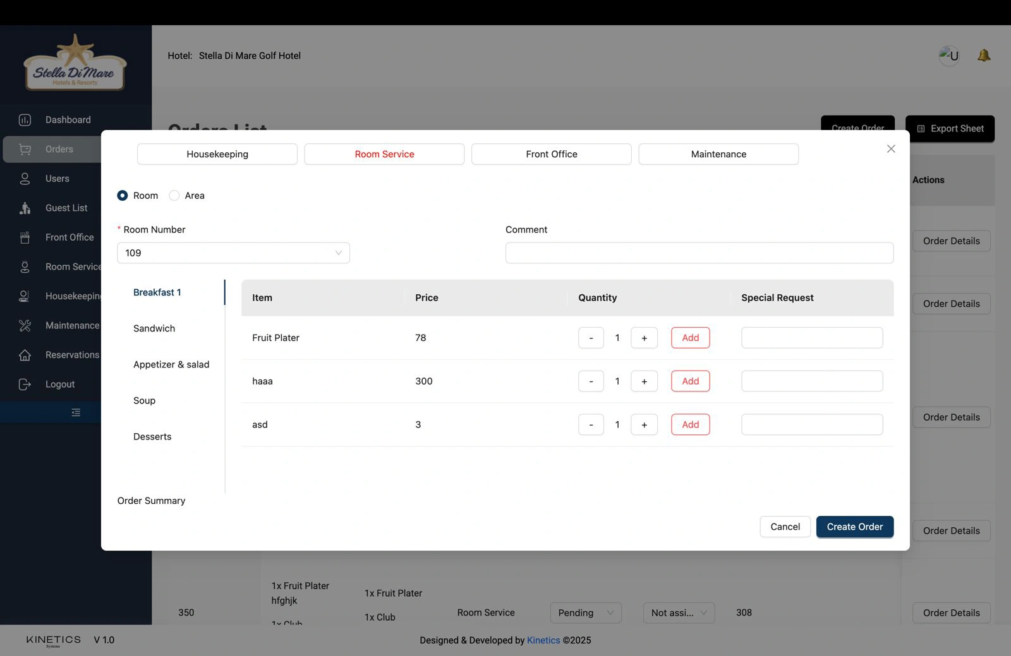Open notifications bell icon
The width and height of the screenshot is (1011, 656).
tap(983, 56)
